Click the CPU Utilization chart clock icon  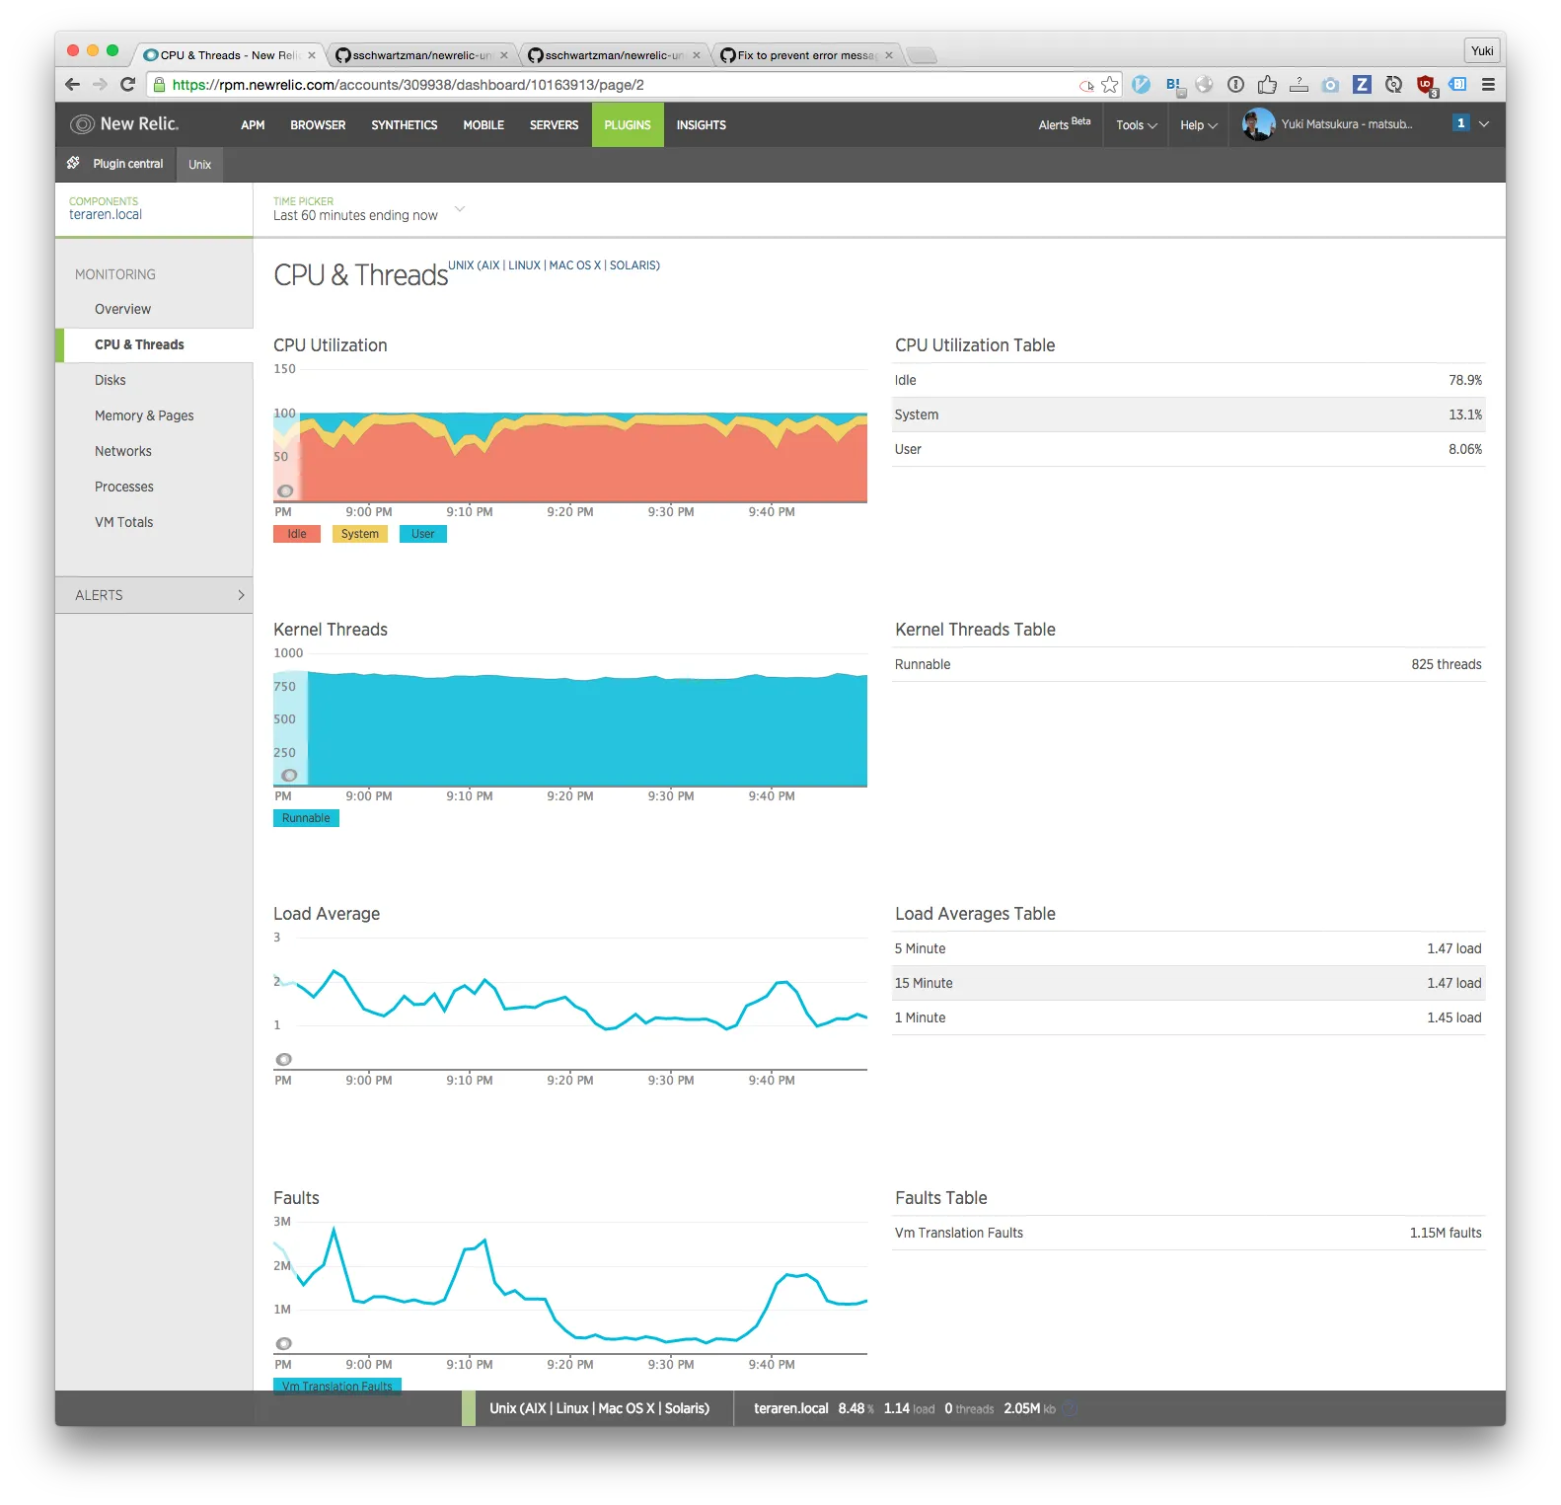[x=285, y=490]
